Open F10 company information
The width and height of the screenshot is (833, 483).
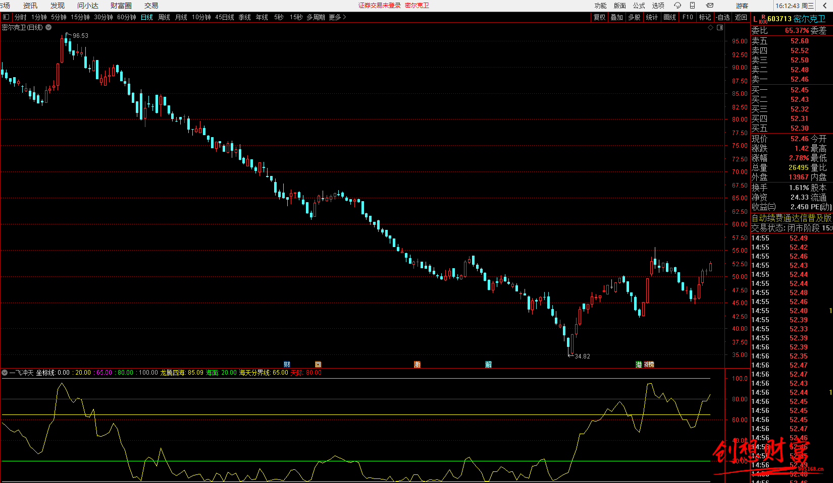click(688, 17)
